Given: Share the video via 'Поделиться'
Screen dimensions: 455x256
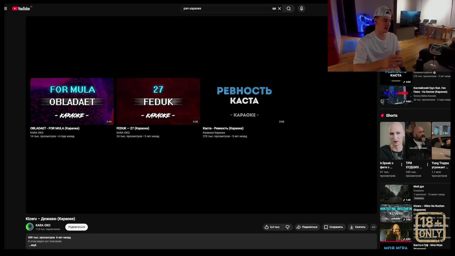Looking at the screenshot, I should pyautogui.click(x=307, y=227).
